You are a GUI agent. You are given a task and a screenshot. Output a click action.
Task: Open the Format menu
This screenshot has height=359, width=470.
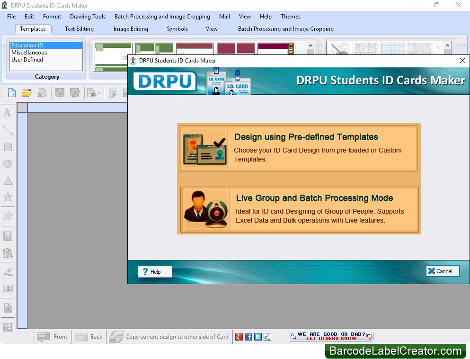pyautogui.click(x=52, y=17)
